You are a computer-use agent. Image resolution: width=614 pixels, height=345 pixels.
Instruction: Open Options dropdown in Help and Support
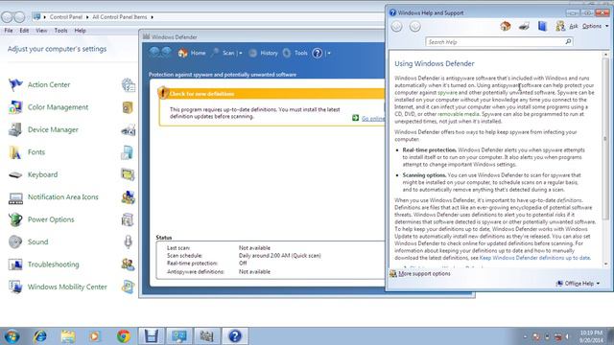595,26
